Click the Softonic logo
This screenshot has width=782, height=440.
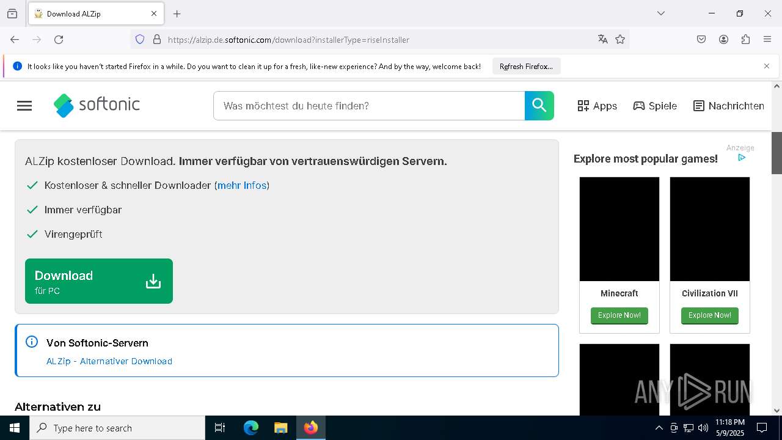coord(97,105)
